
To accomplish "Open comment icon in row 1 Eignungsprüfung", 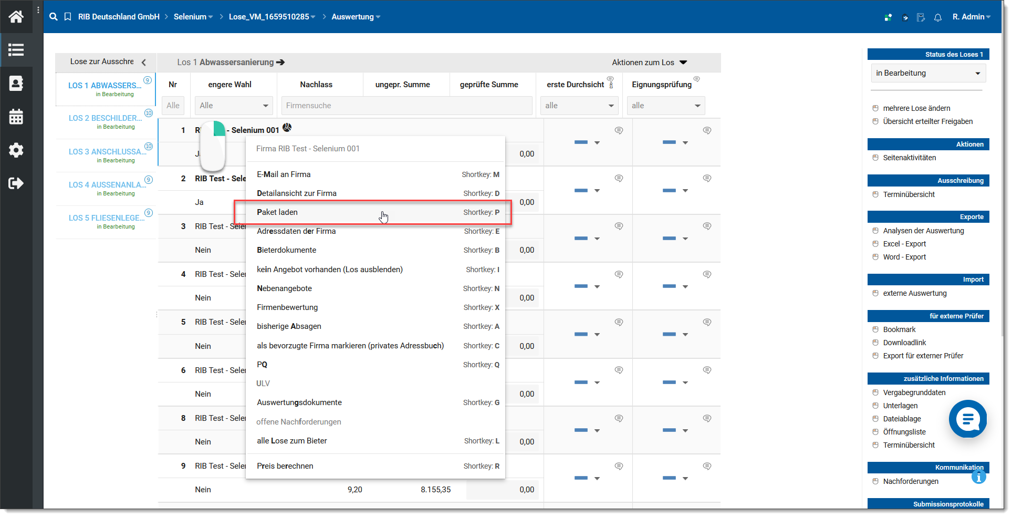I will coord(707,130).
